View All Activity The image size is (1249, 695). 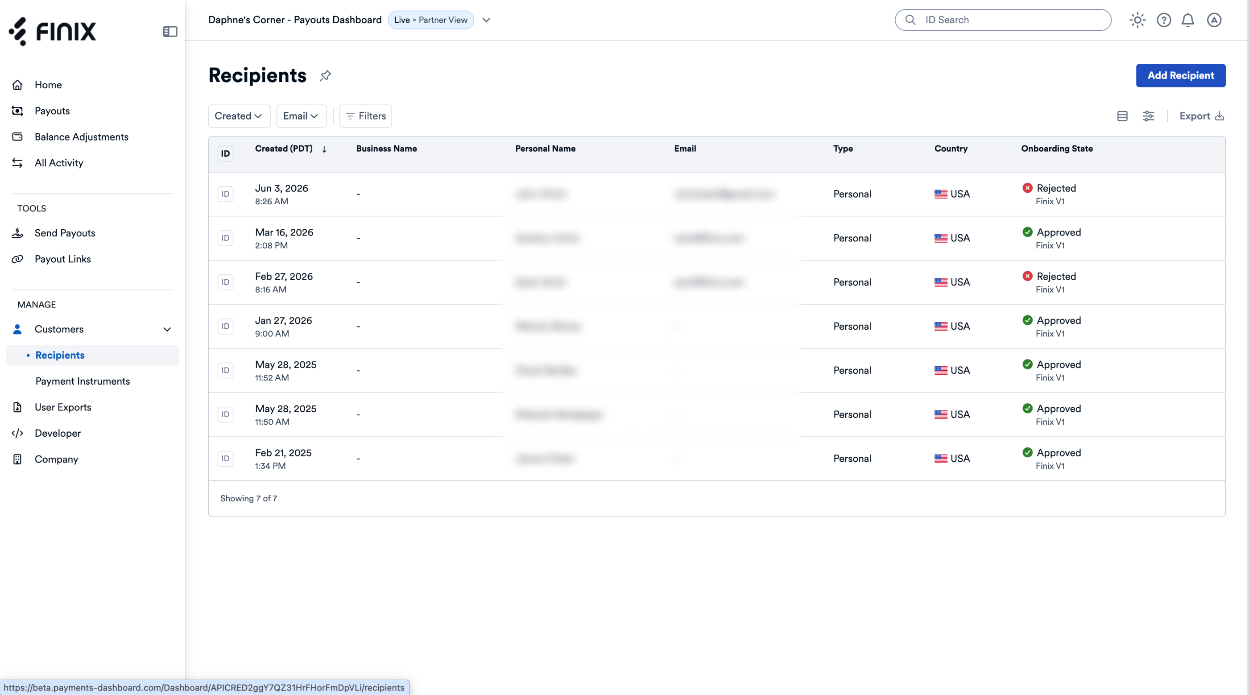(59, 163)
